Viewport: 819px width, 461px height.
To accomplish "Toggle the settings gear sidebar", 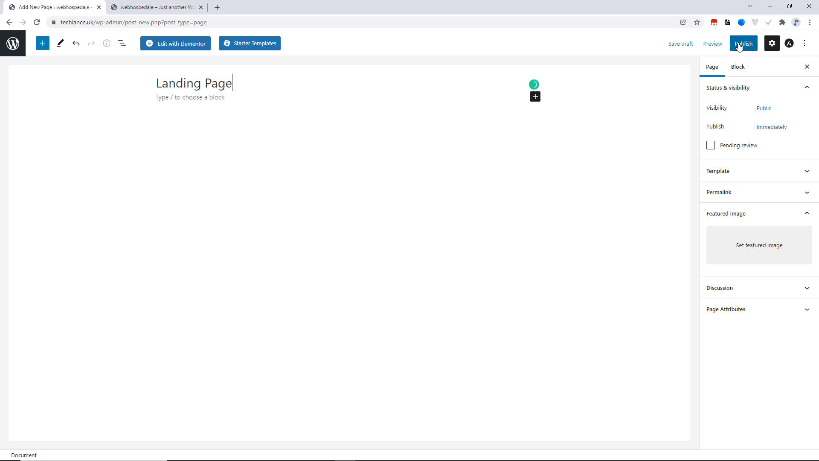I will (x=772, y=43).
